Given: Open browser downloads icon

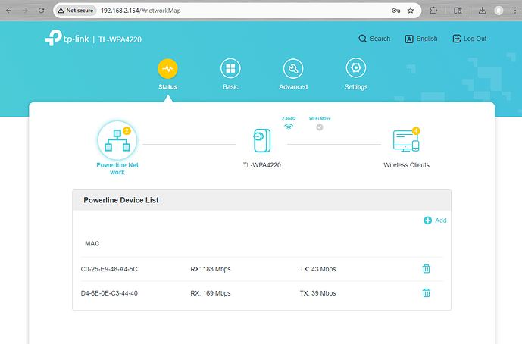Looking at the screenshot, I should [x=482, y=11].
